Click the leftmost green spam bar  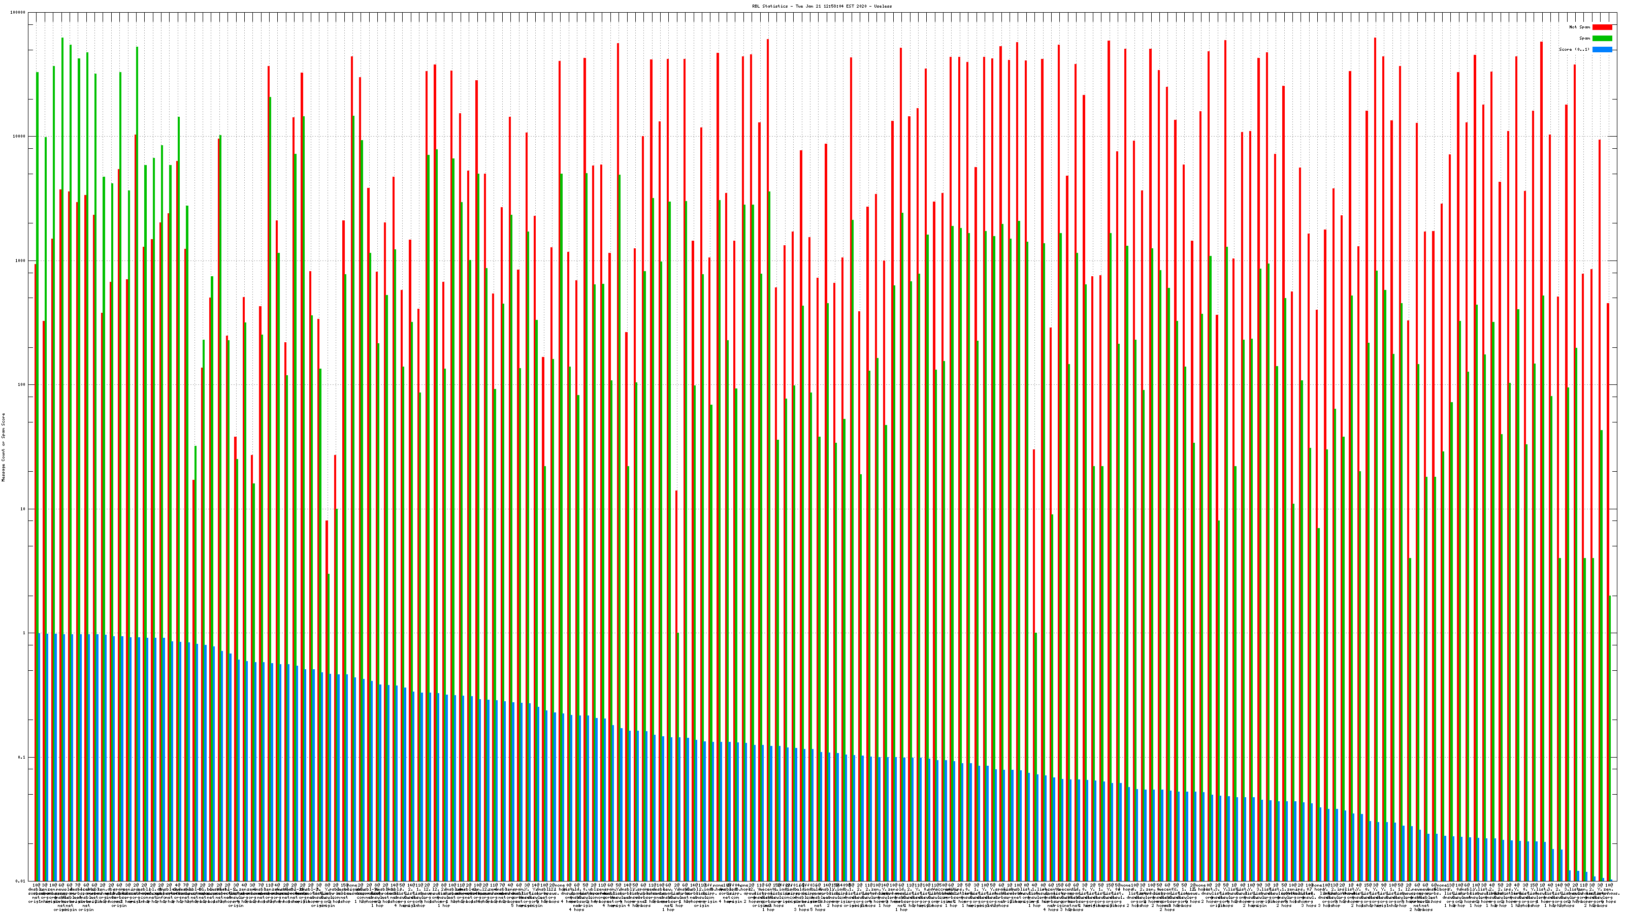pyautogui.click(x=37, y=315)
